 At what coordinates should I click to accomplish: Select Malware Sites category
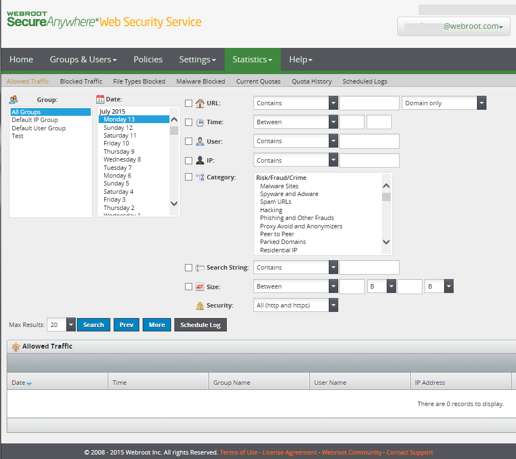point(279,186)
